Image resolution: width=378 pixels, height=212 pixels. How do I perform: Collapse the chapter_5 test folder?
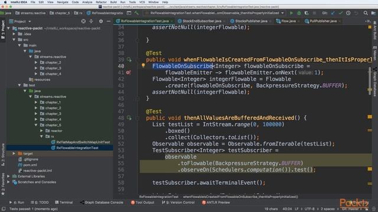click(36, 125)
